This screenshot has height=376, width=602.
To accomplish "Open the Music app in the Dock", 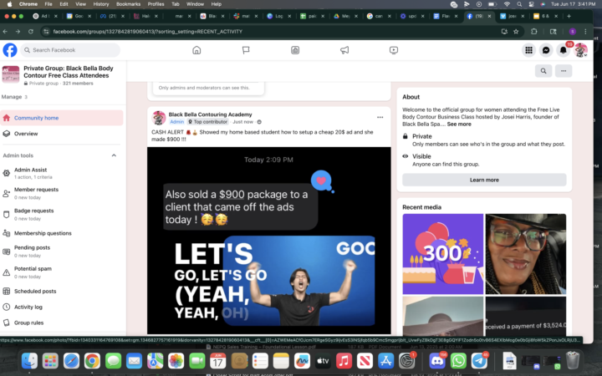I will (344, 361).
